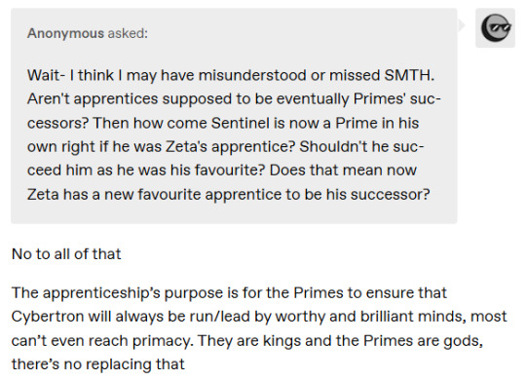Image resolution: width=526 pixels, height=381 pixels.
Task: Click the sunglasses moon avatar icon
Action: [495, 28]
